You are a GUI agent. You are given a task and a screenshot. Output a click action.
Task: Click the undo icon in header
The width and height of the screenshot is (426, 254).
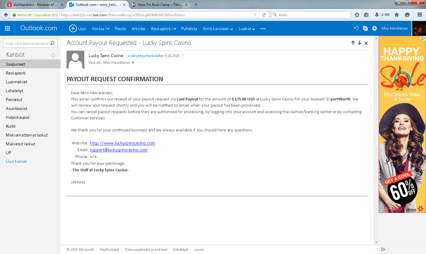click(356, 28)
